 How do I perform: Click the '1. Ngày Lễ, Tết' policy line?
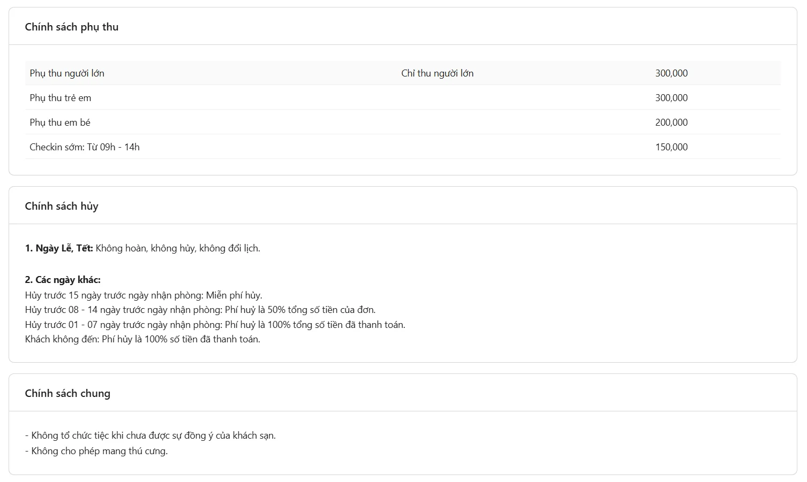[142, 248]
